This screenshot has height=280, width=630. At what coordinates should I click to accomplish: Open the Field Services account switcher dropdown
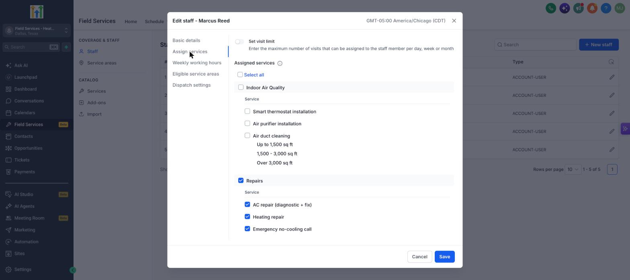37,31
